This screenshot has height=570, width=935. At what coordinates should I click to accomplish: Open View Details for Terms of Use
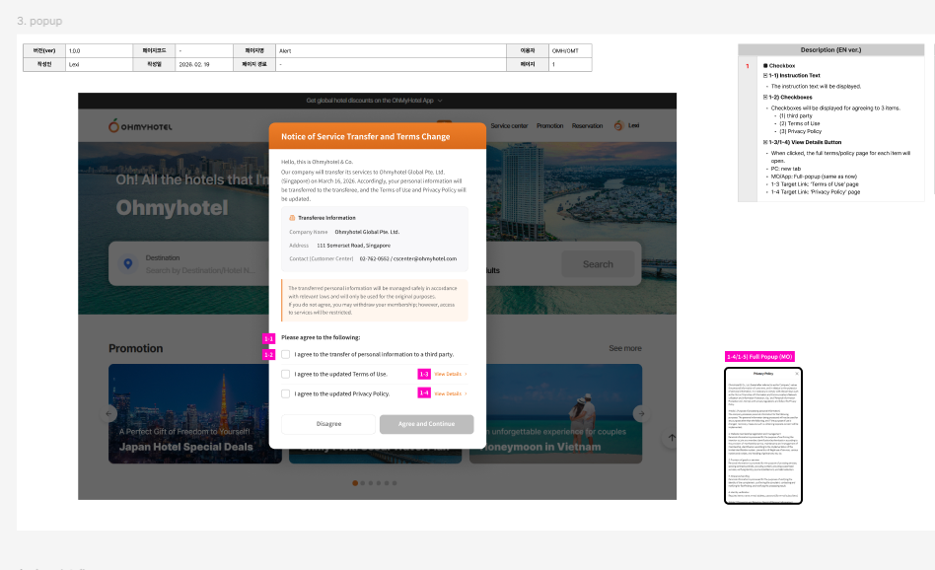[x=450, y=374]
